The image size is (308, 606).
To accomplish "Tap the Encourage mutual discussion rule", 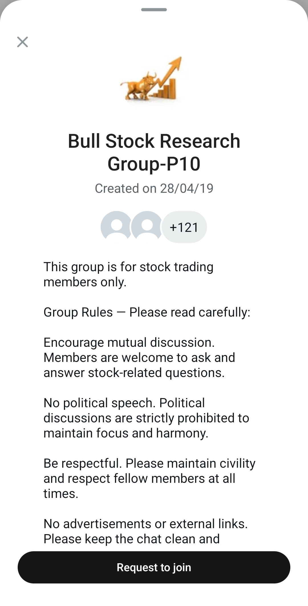I will pos(129,342).
